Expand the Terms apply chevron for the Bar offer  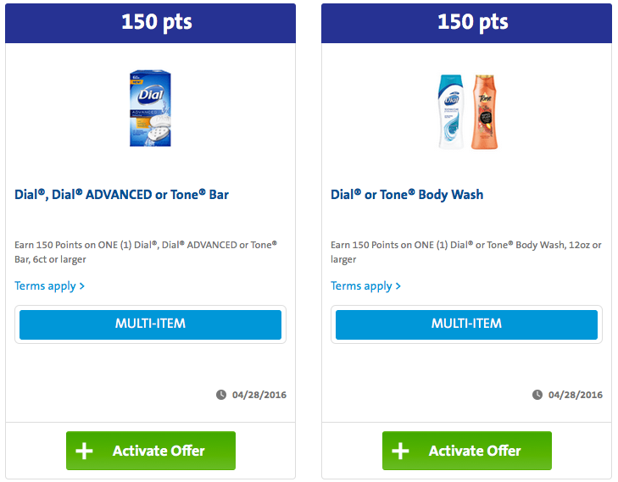point(82,285)
